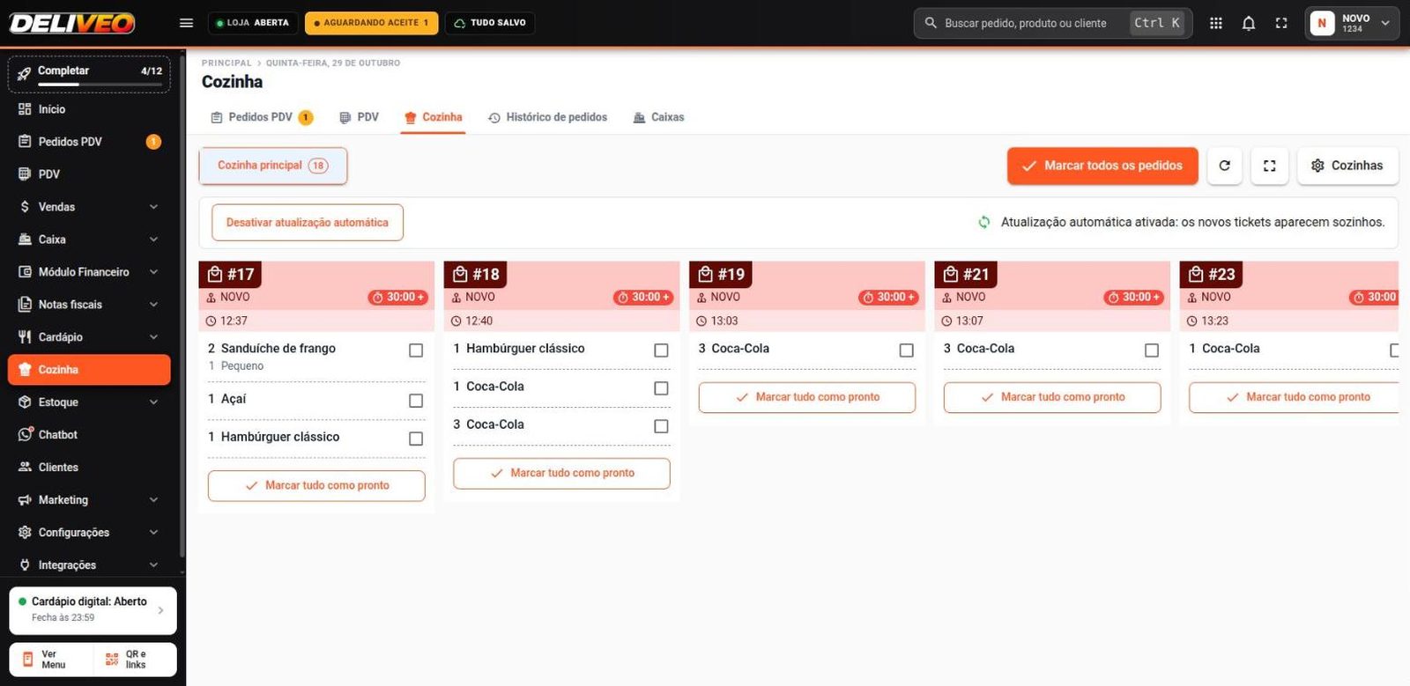1410x686 pixels.
Task: Open the Caixas tab
Action: click(x=658, y=117)
